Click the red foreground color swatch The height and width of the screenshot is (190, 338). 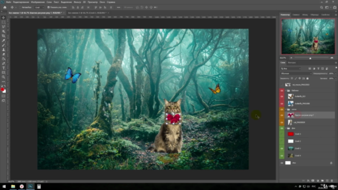coord(2,89)
